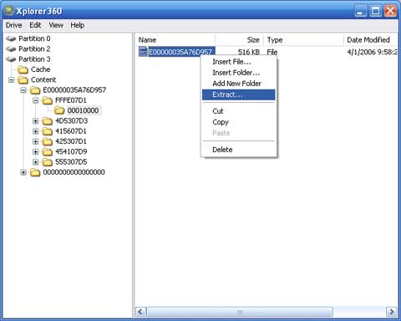Click the Cache folder icon
Image resolution: width=401 pixels, height=321 pixels.
point(23,69)
